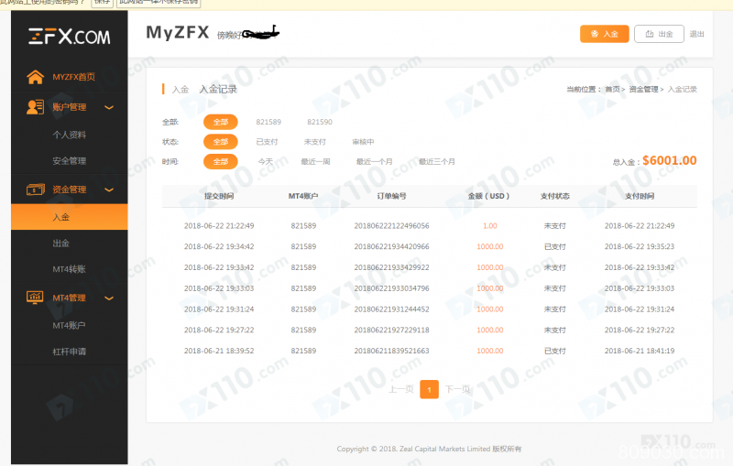This screenshot has width=733, height=466.
Task: Filter time by 最近一周
Action: point(315,161)
